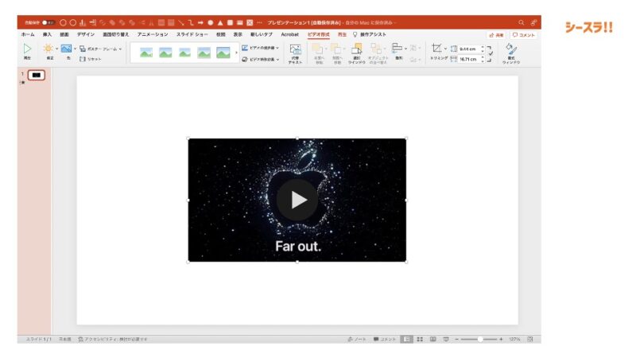Screen dimensions: 636x358
Task: Open the 修正 brightness corrections tool
Action: tap(48, 52)
